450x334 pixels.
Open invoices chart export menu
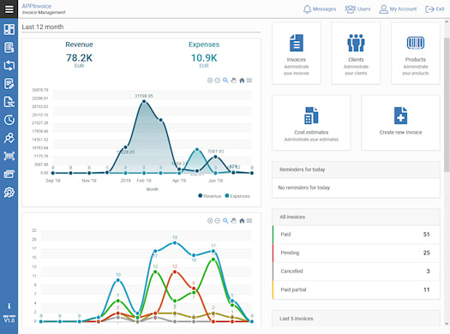click(x=249, y=221)
